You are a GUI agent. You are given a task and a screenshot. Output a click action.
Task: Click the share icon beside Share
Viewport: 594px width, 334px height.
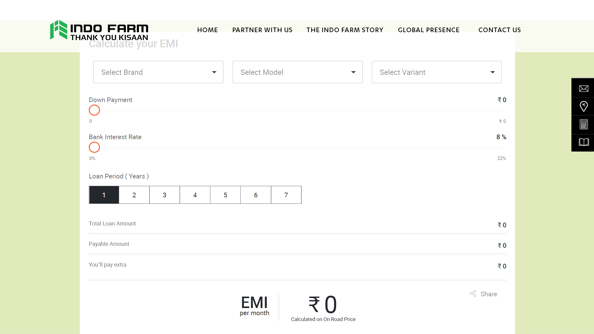pos(473,293)
